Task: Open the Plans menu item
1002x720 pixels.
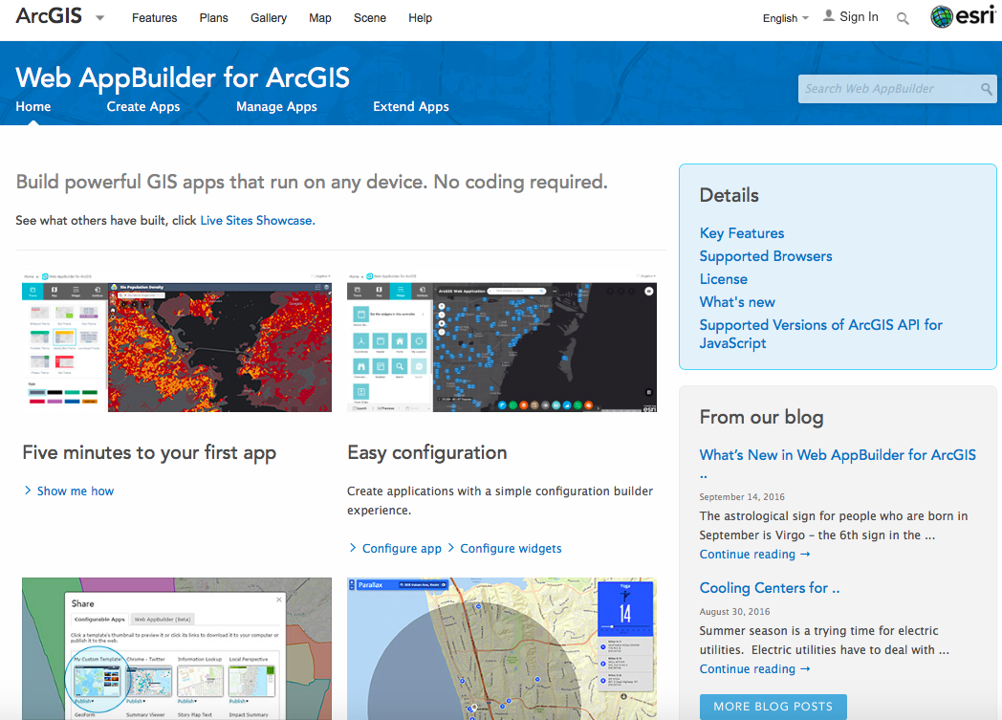Action: pos(213,18)
